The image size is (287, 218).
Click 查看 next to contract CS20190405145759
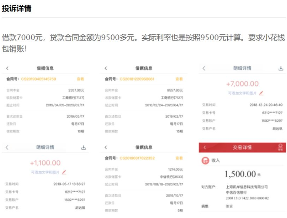click(x=80, y=79)
